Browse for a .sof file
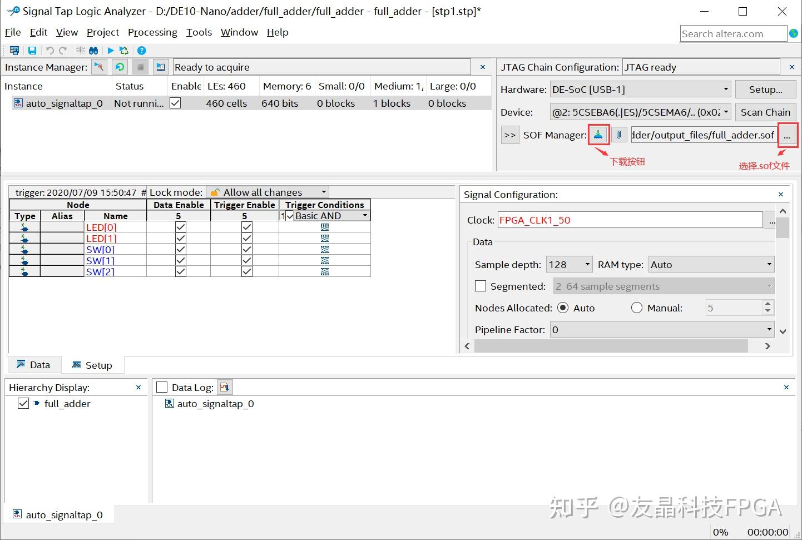The height and width of the screenshot is (540, 802). click(x=788, y=135)
